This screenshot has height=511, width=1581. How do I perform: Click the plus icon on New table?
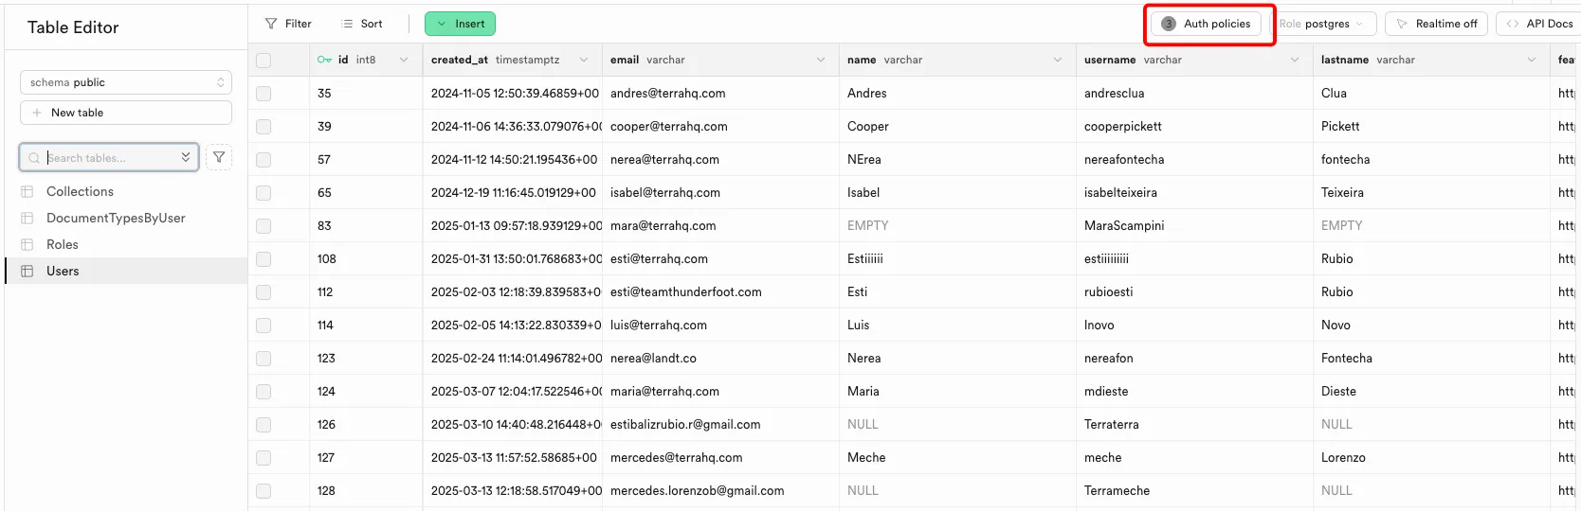tap(37, 113)
